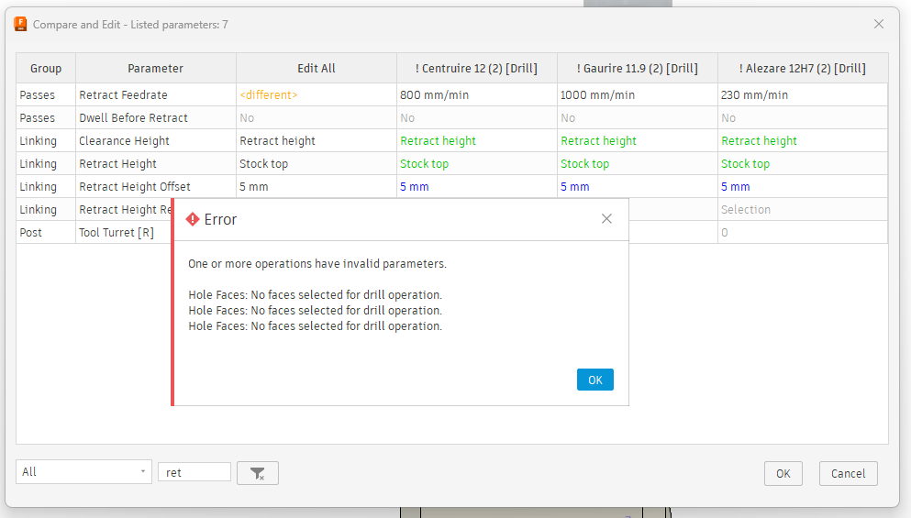Click Edit All 'Stock top' cell
The height and width of the screenshot is (518, 911).
coord(317,164)
